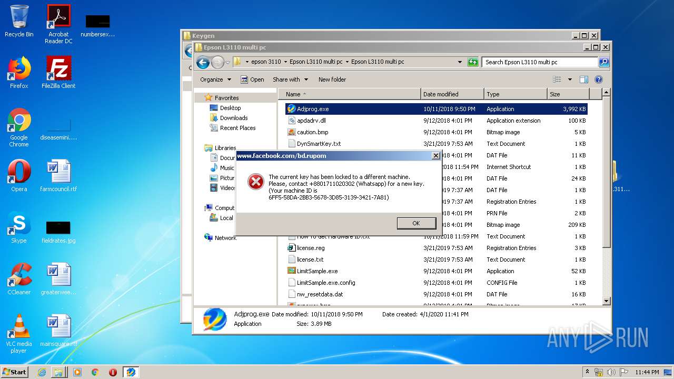674x379 pixels.
Task: Sort by the Size column
Action: tap(568, 94)
